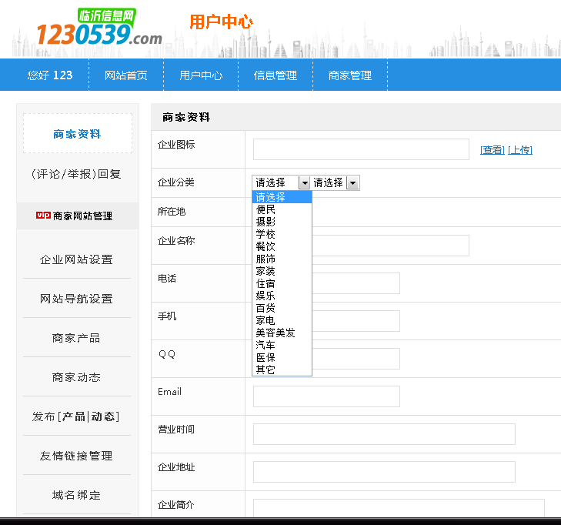Focus the Email input field
Image resolution: width=561 pixels, height=525 pixels.
326,396
